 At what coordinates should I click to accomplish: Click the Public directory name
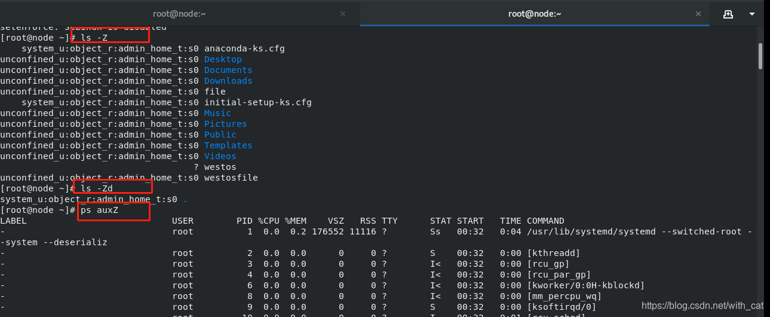click(x=220, y=135)
